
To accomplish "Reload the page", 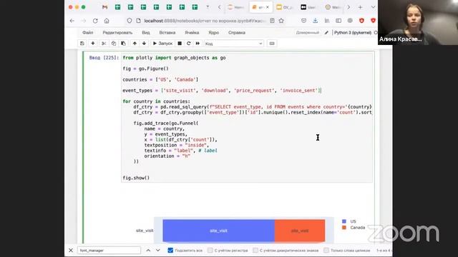I will tap(95, 21).
